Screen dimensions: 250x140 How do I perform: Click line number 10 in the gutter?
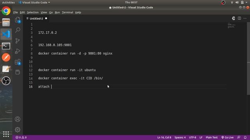point(31,62)
